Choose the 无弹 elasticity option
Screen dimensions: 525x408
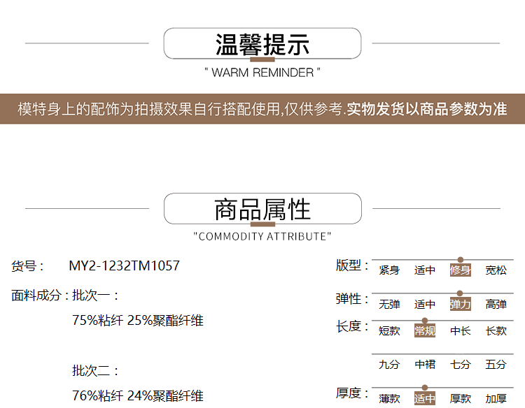coord(389,305)
